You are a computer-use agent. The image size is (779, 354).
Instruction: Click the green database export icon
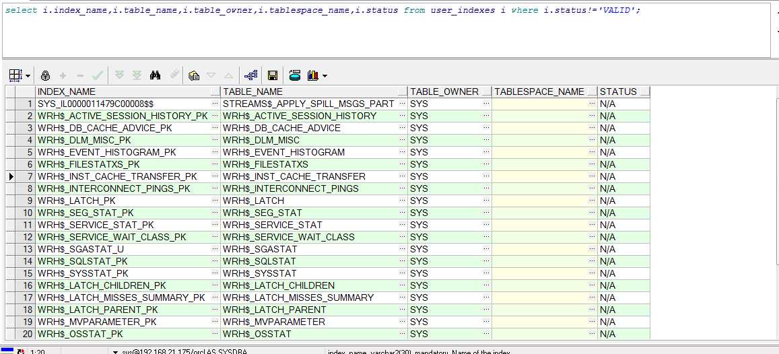click(x=295, y=76)
